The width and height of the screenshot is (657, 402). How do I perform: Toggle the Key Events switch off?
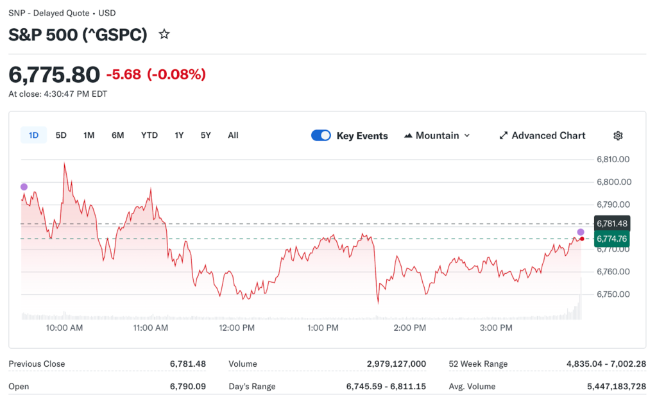click(x=321, y=135)
